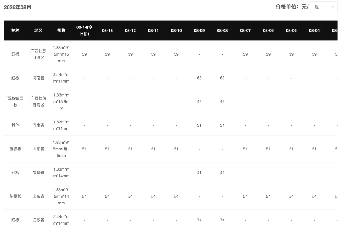Click the 地区 column header
The width and height of the screenshot is (341, 230).
(x=38, y=30)
